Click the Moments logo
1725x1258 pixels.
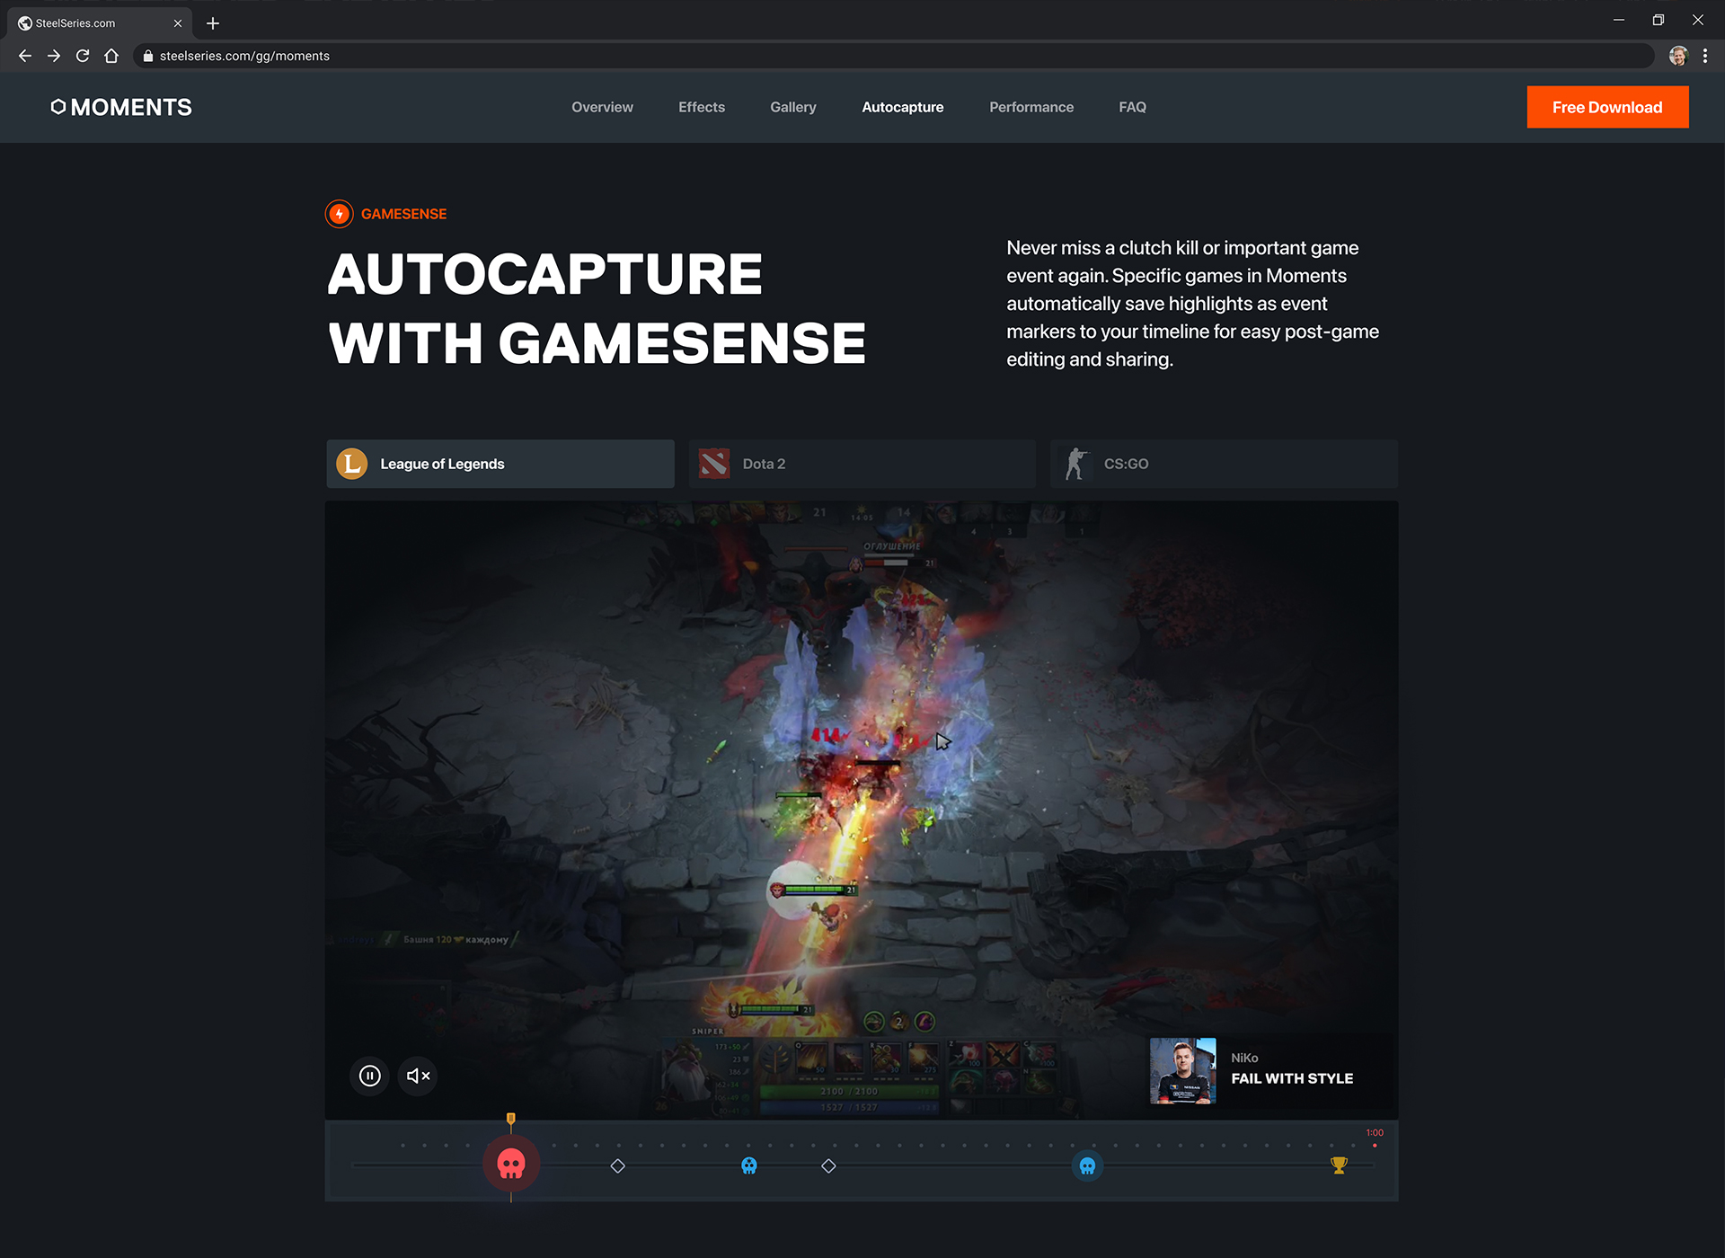tap(121, 107)
